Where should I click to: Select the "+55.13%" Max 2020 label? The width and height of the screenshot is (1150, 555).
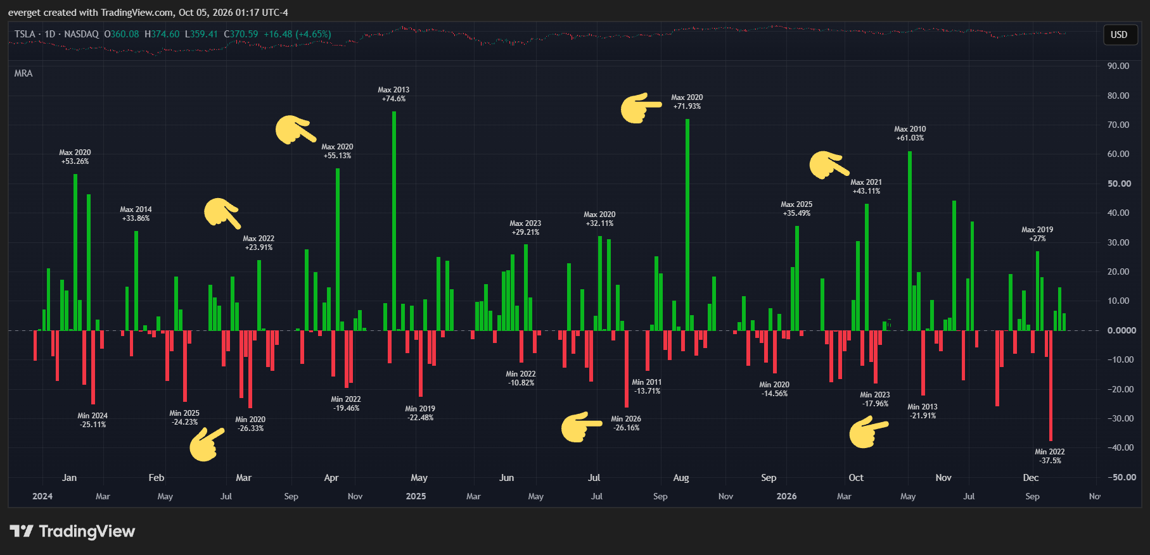(337, 151)
